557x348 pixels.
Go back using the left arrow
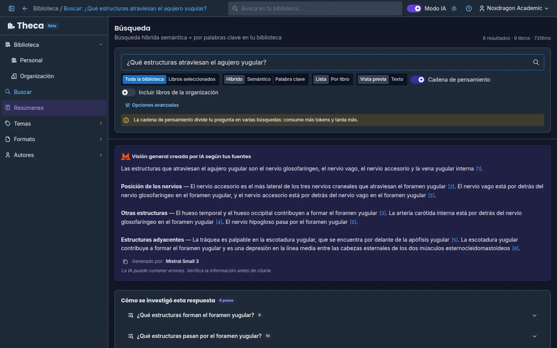(25, 9)
